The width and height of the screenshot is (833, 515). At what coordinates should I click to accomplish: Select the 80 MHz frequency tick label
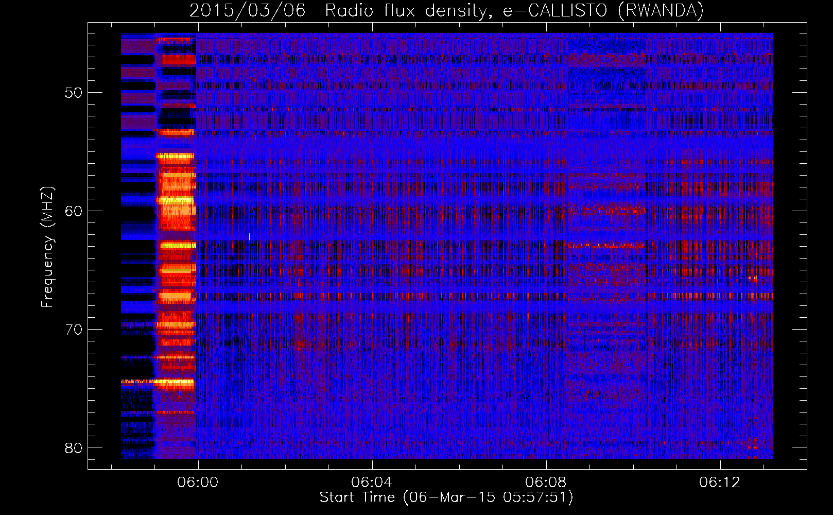point(74,448)
